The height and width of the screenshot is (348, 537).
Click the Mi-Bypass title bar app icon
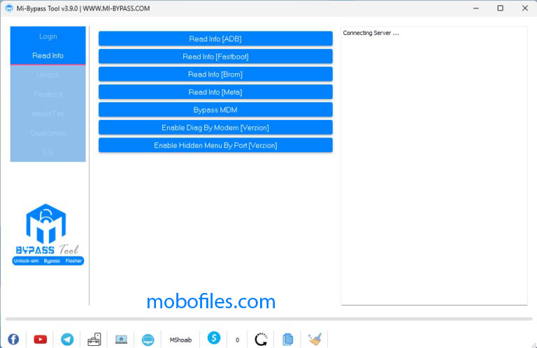coord(9,8)
